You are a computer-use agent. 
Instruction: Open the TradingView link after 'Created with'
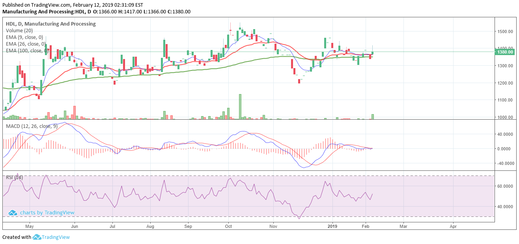pyautogui.click(x=56, y=237)
